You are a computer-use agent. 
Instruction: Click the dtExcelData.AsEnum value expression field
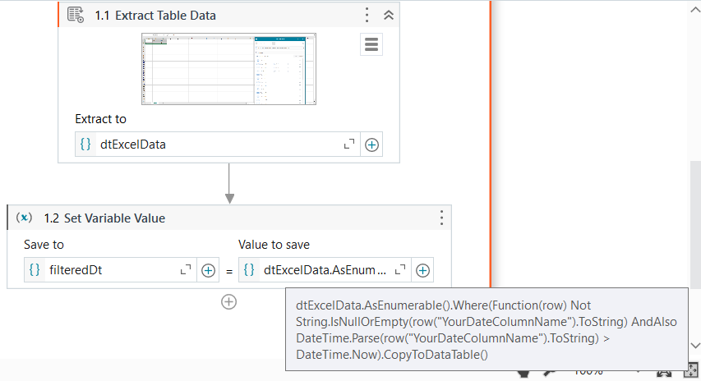click(x=325, y=270)
